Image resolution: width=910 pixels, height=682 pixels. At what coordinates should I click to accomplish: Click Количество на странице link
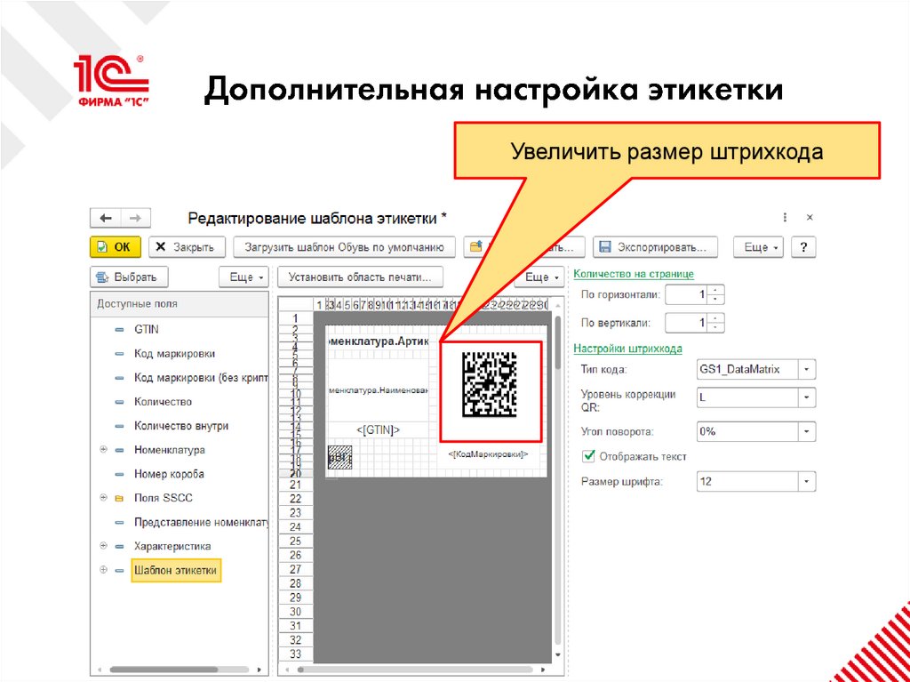pos(634,274)
